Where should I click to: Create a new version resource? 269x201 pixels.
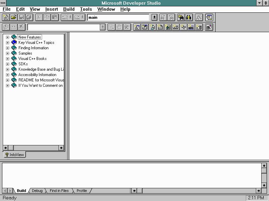[x=198, y=27]
